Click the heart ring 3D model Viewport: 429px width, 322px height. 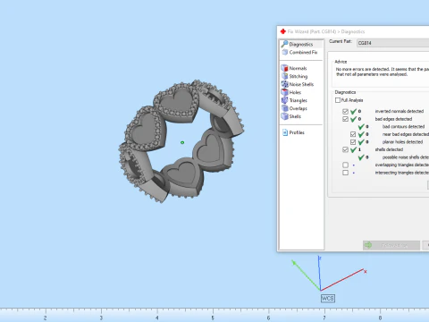click(x=181, y=141)
